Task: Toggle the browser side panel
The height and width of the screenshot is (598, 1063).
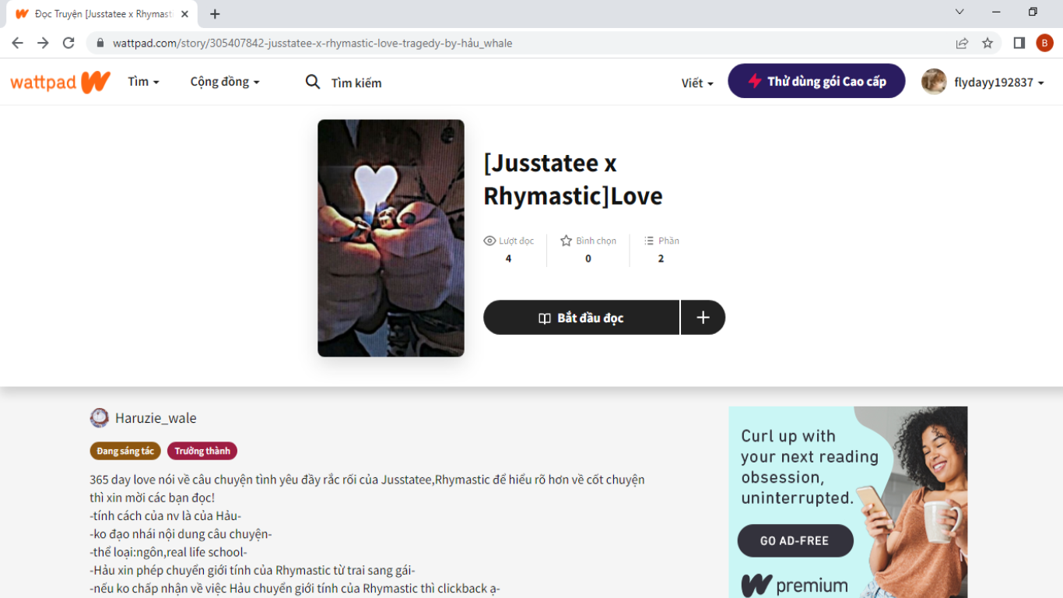Action: click(1019, 43)
